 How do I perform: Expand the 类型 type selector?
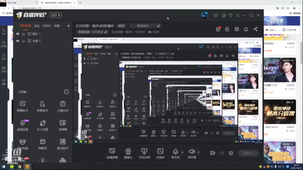point(55,15)
